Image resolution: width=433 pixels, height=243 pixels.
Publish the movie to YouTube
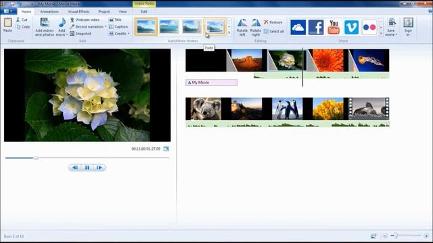click(334, 27)
